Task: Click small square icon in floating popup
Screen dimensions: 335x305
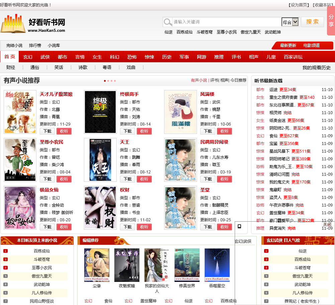Action: 239,226
